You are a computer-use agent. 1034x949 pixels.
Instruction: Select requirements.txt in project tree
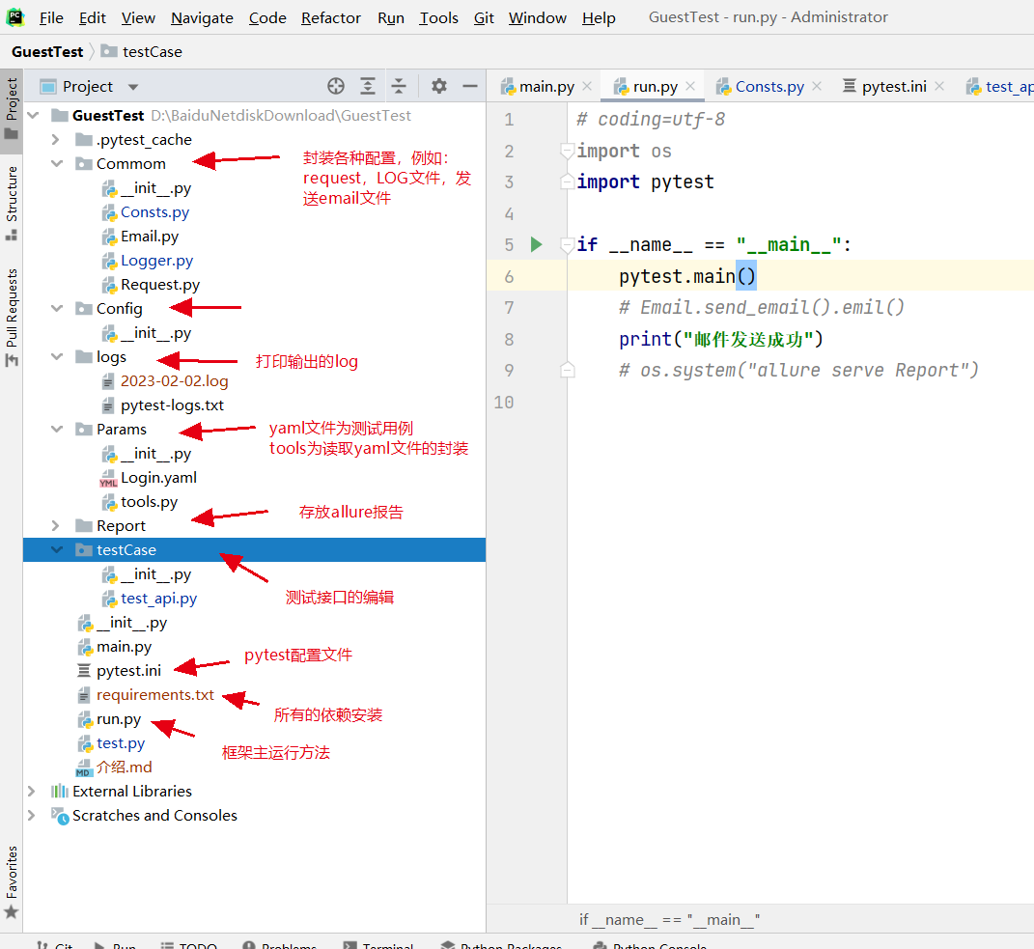click(x=155, y=694)
